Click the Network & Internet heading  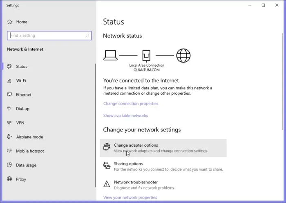pyautogui.click(x=25, y=49)
